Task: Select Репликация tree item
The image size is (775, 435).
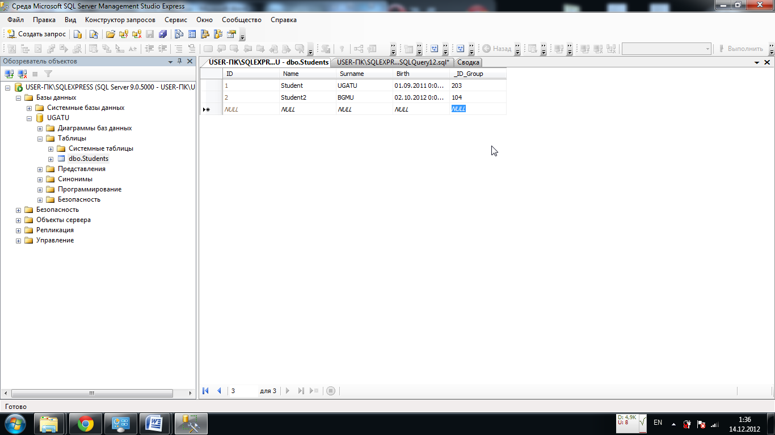Action: coord(54,230)
